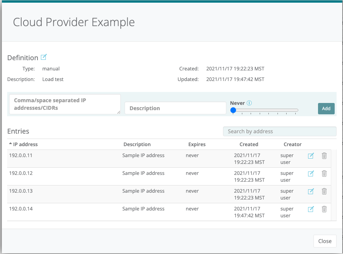Delete the 192.0.0.13 entry
Viewport: 343px width, 254px height.
click(x=324, y=191)
